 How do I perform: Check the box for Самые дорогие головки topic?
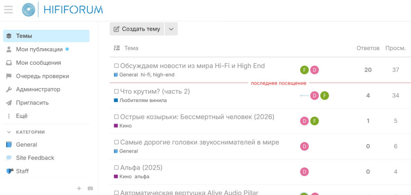116,143
